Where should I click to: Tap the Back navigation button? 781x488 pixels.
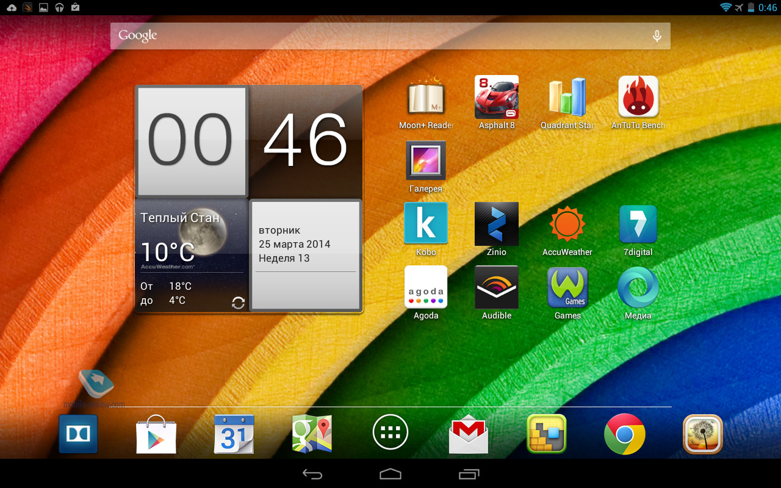coord(312,474)
